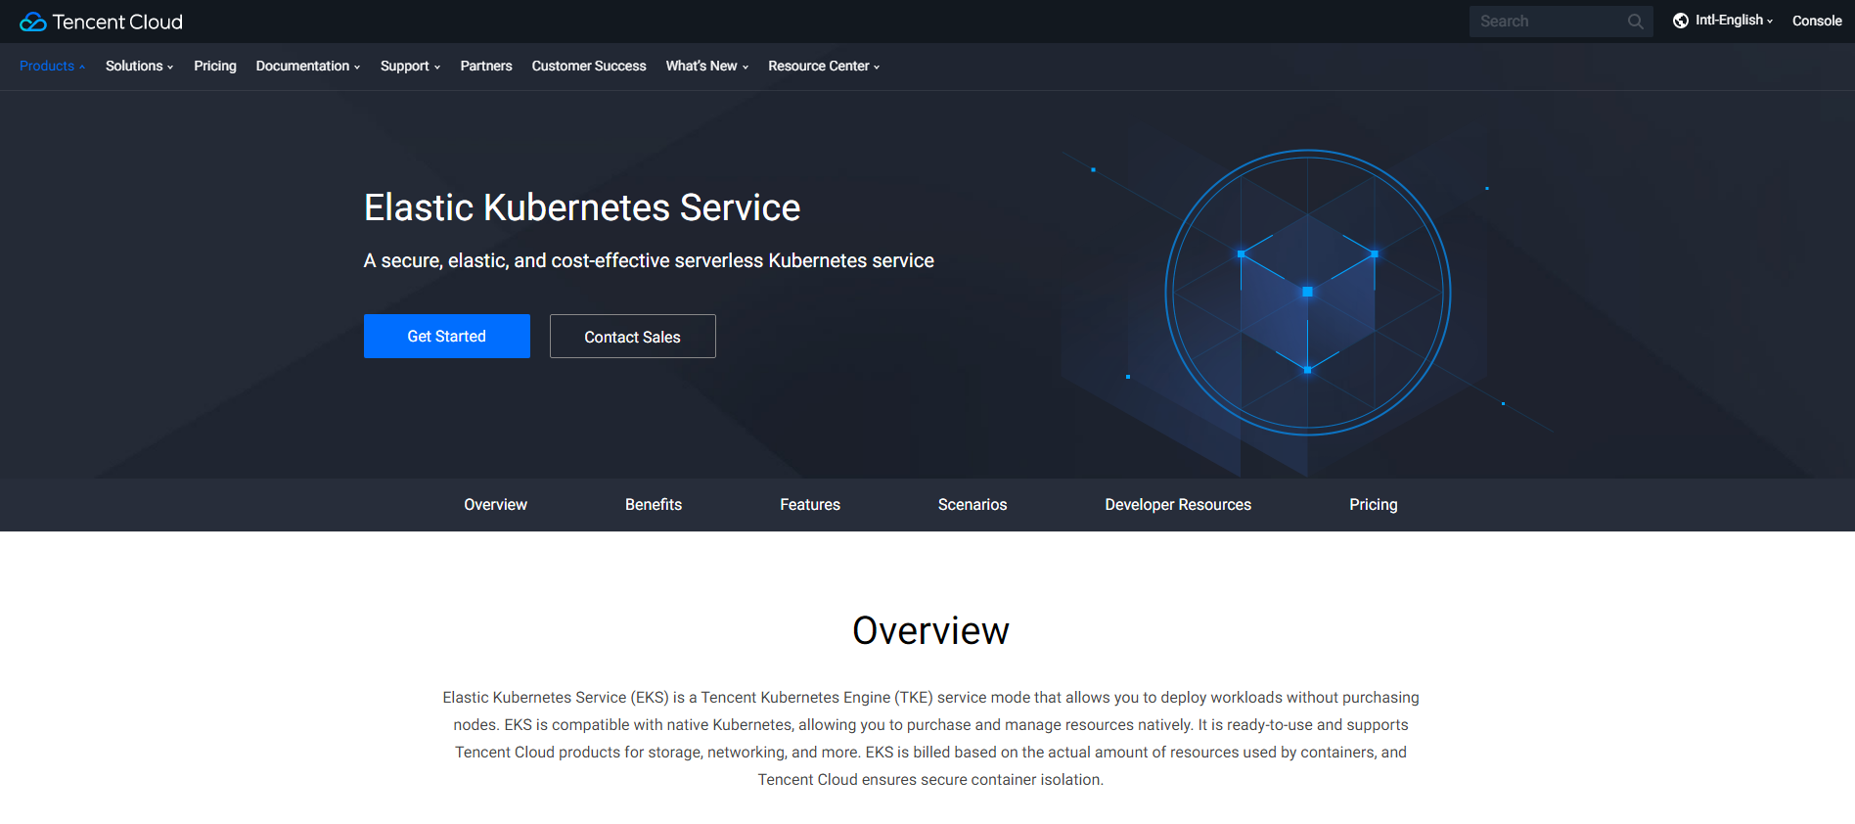Image resolution: width=1855 pixels, height=824 pixels.
Task: Open the Support dropdown menu
Action: tap(411, 66)
